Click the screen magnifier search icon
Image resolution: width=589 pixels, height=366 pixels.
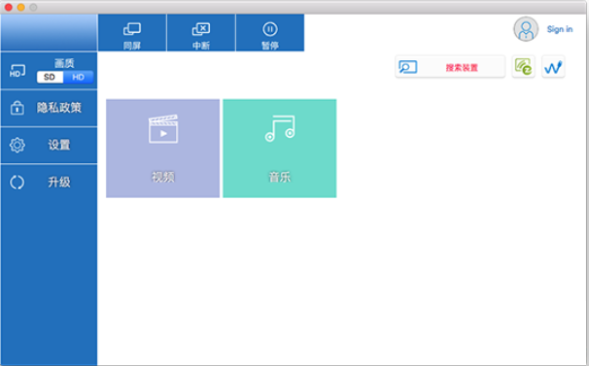(408, 67)
